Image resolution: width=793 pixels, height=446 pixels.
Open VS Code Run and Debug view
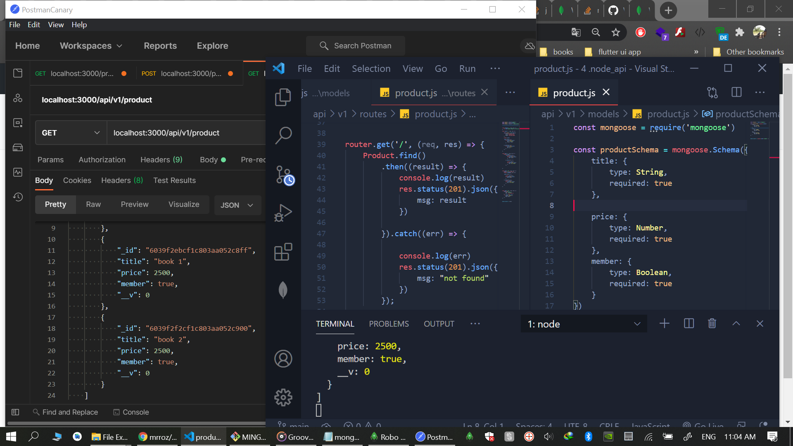click(x=283, y=213)
